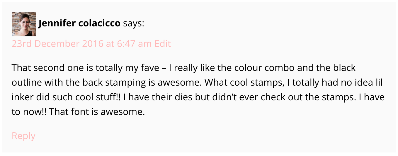The image size is (398, 156).
Task: Click Jennifer colacicco's avatar photo
Action: [24, 24]
